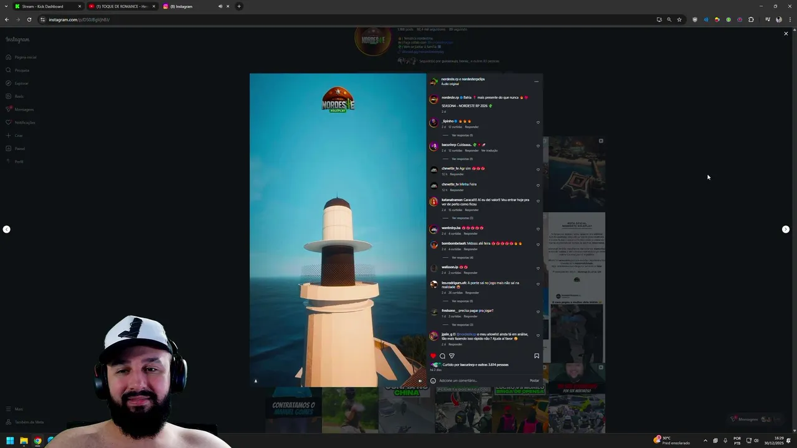Expand 'Ver respostas' under leo.rodrigues.ofc's comment

pos(462,301)
